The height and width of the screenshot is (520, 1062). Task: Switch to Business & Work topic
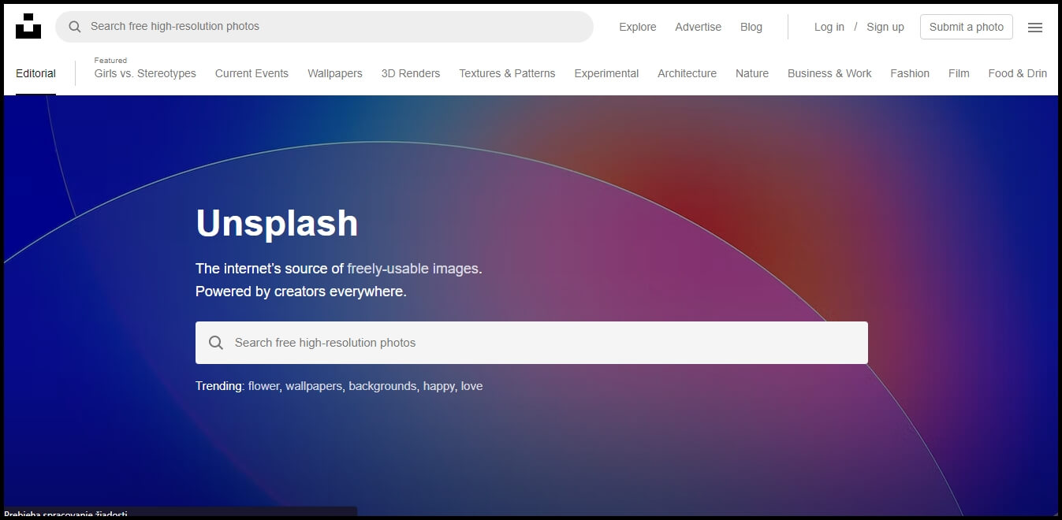pyautogui.click(x=829, y=73)
